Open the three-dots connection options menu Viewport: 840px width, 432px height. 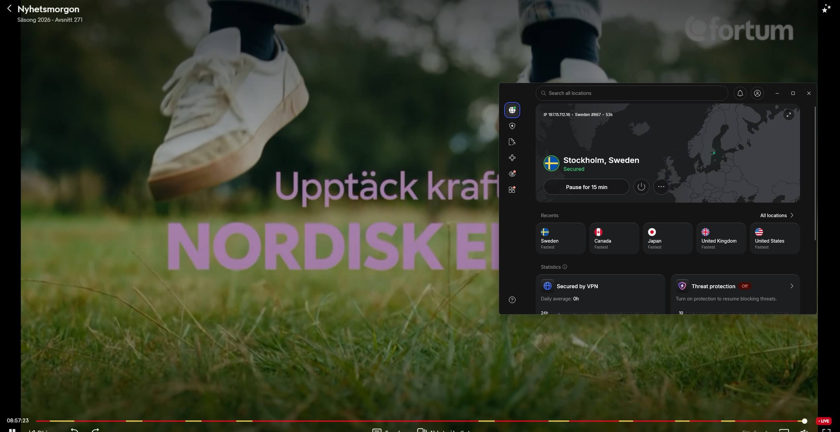(661, 187)
